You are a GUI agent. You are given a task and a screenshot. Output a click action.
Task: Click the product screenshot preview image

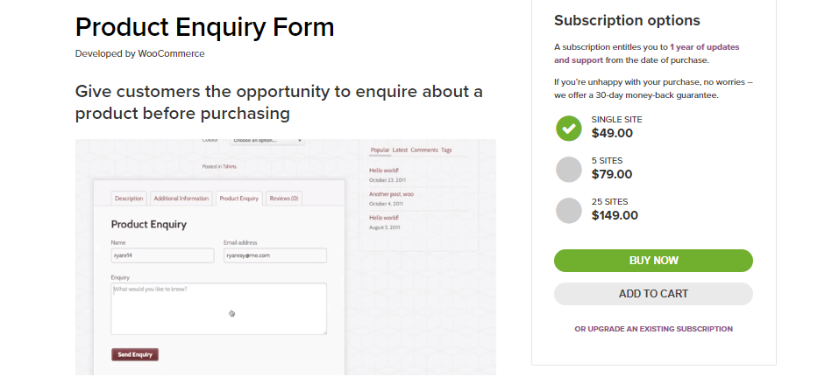pyautogui.click(x=285, y=257)
